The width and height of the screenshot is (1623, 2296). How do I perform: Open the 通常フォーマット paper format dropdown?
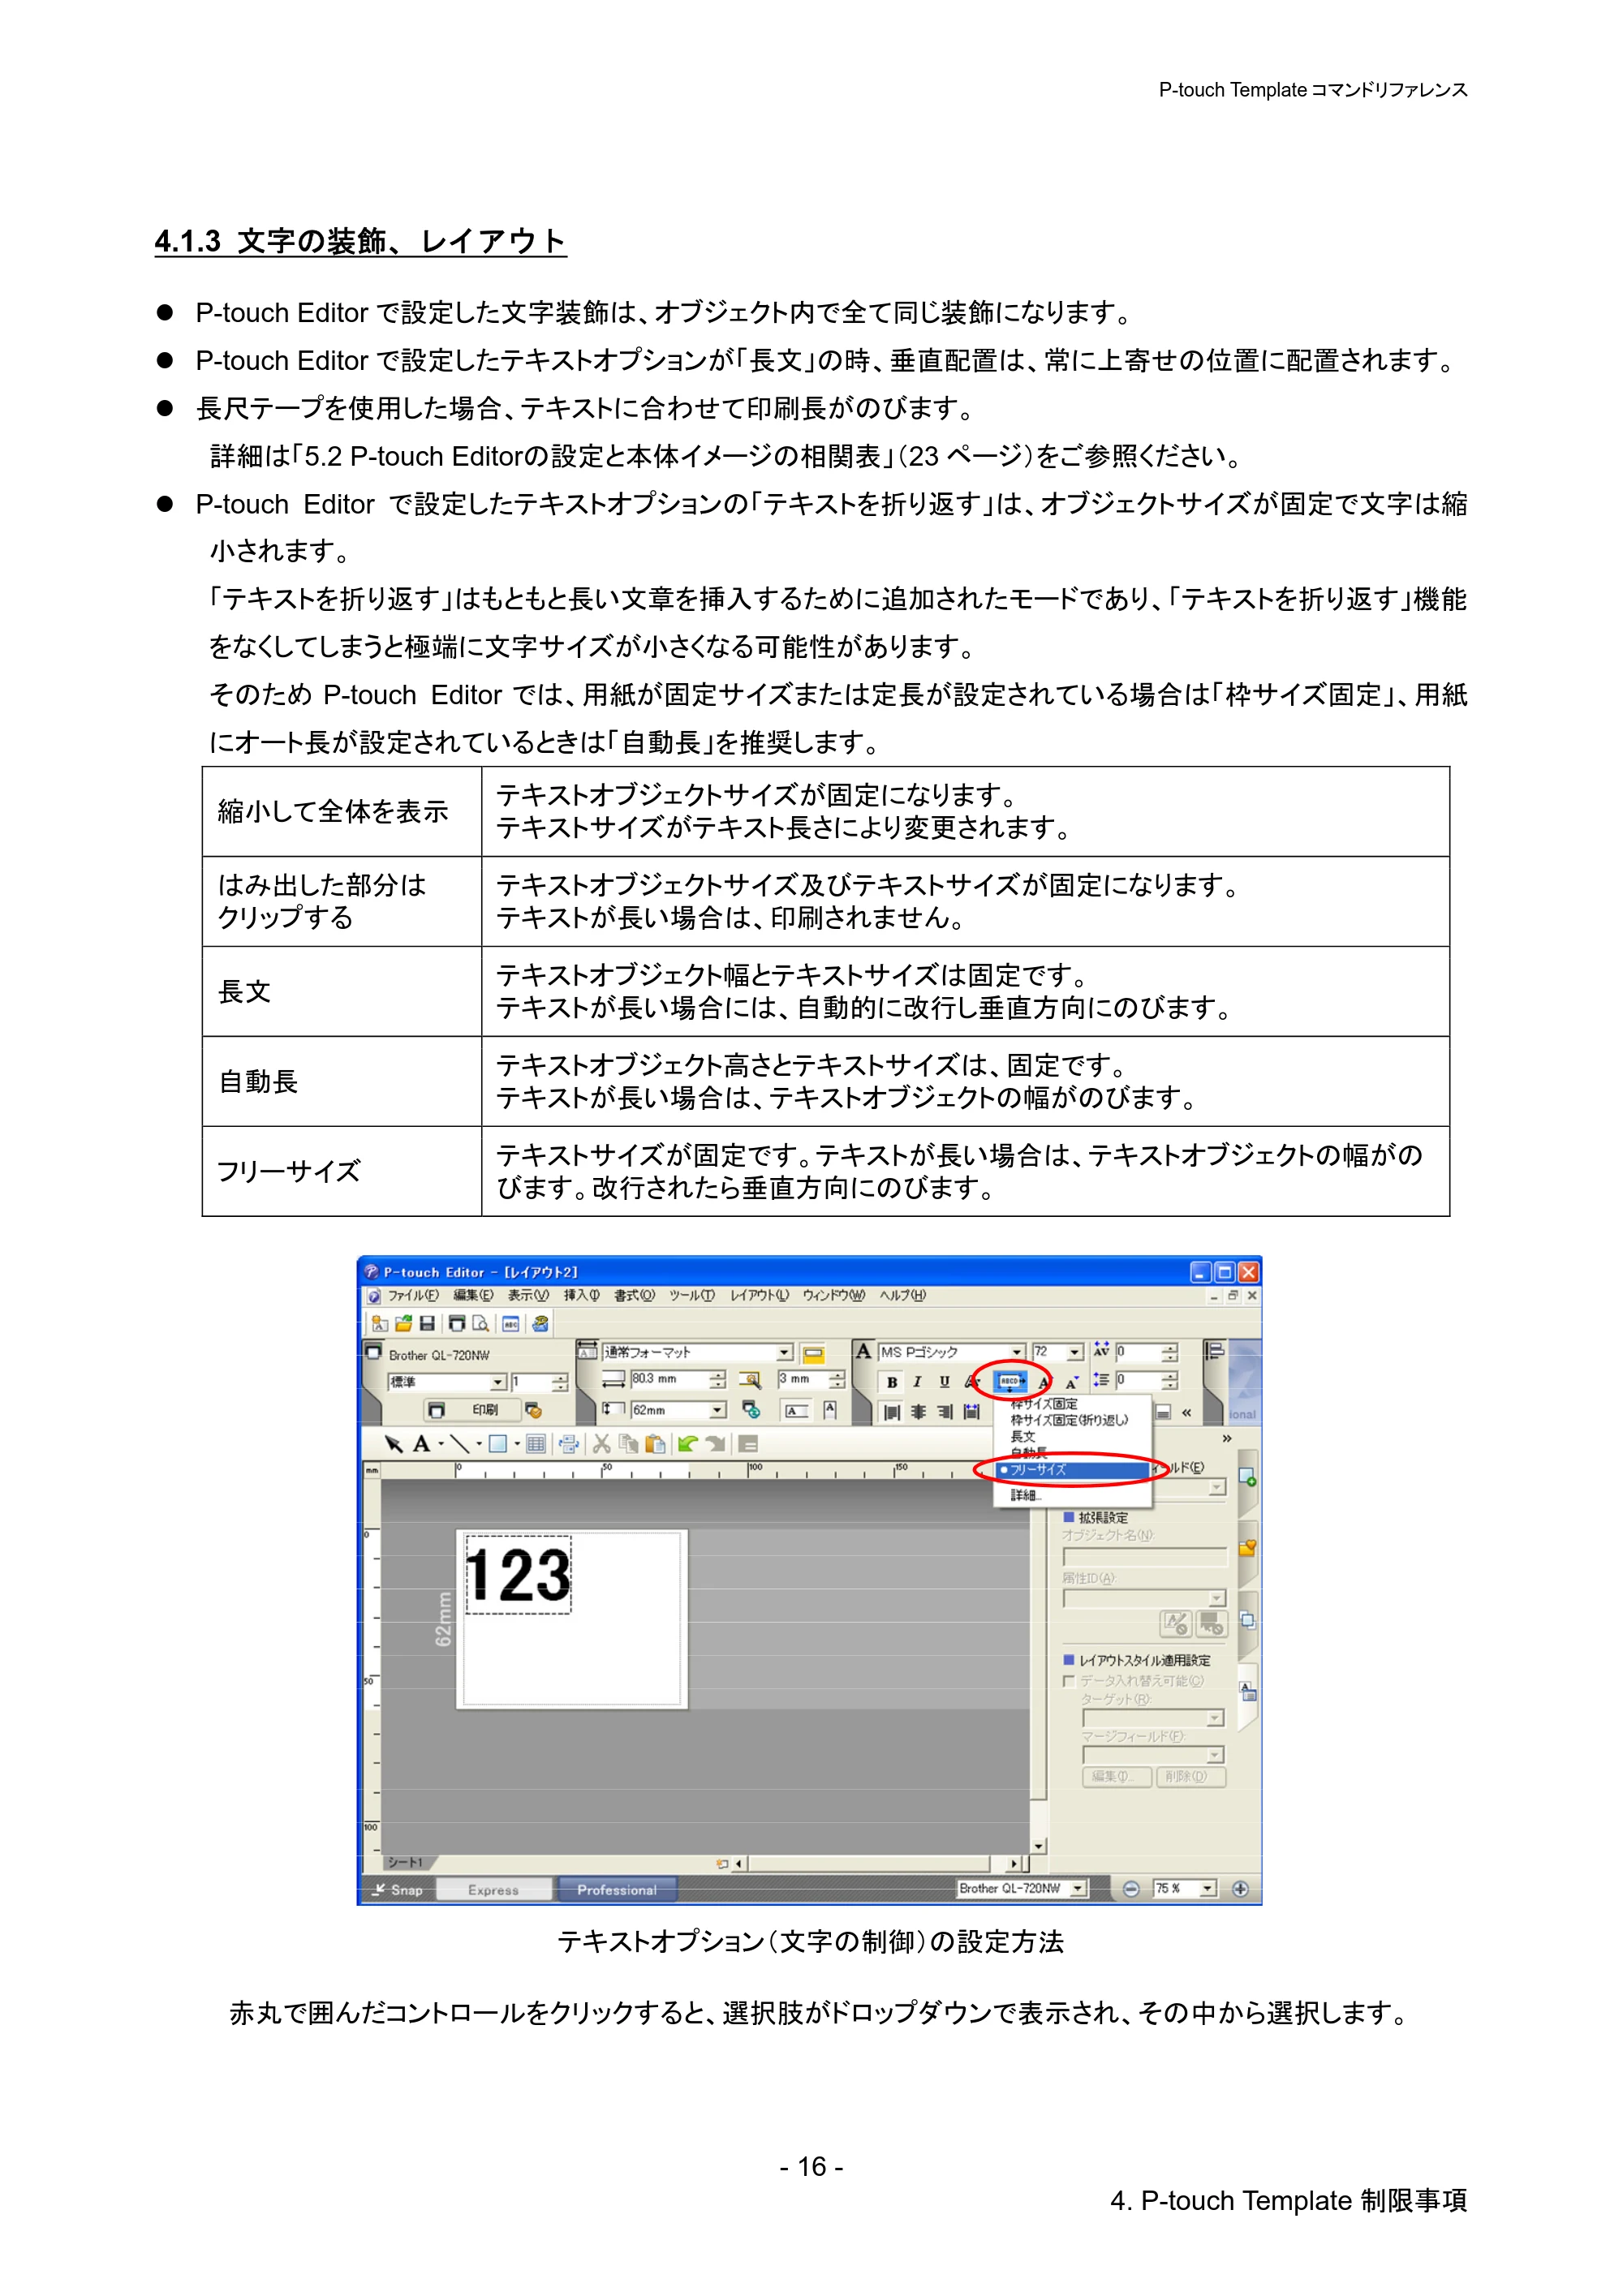coord(784,1352)
